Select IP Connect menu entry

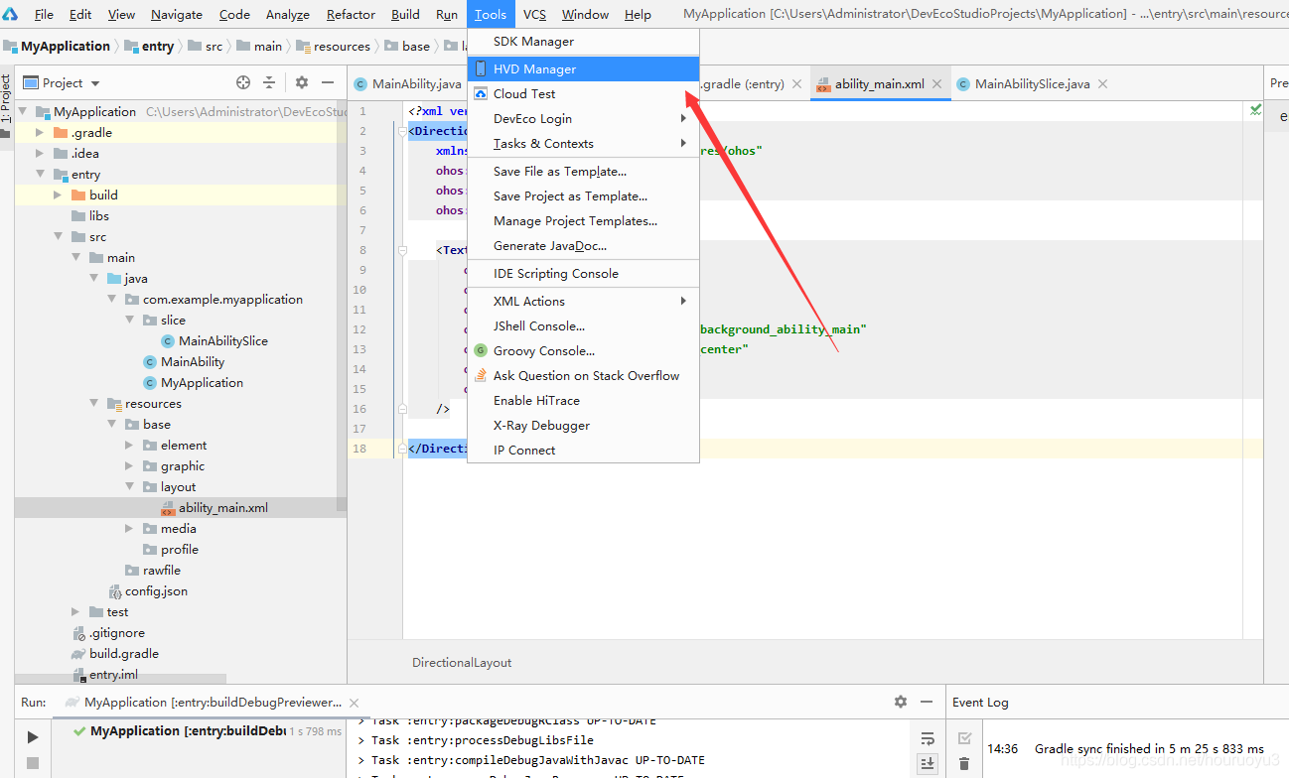coord(583,450)
